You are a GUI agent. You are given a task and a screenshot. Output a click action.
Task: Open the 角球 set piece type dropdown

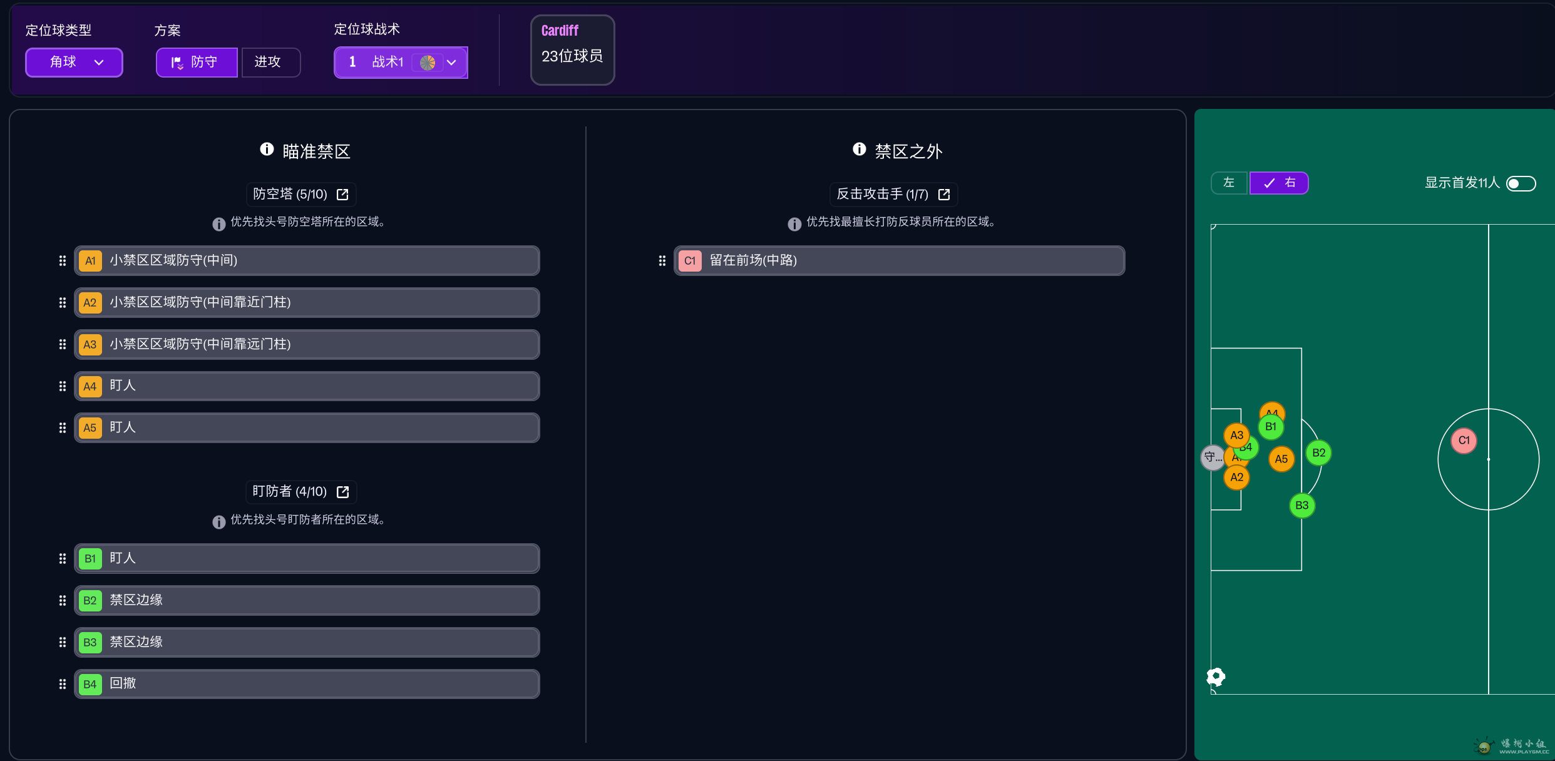click(74, 62)
